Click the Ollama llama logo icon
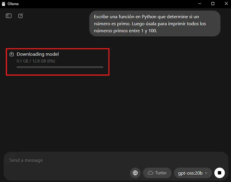The image size is (231, 182). [x=4, y=4]
